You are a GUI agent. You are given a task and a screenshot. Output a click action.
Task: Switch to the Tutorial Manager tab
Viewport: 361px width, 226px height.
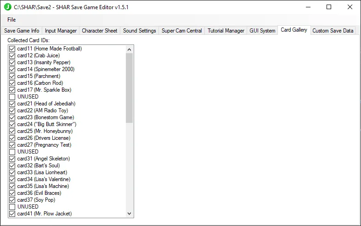click(226, 31)
